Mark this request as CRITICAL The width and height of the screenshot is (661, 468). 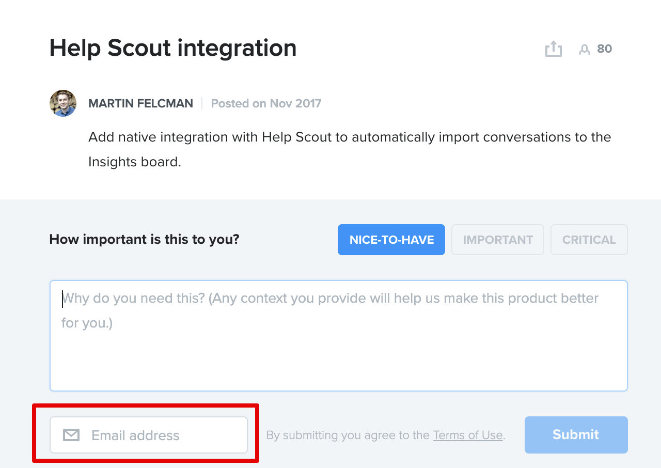point(589,240)
